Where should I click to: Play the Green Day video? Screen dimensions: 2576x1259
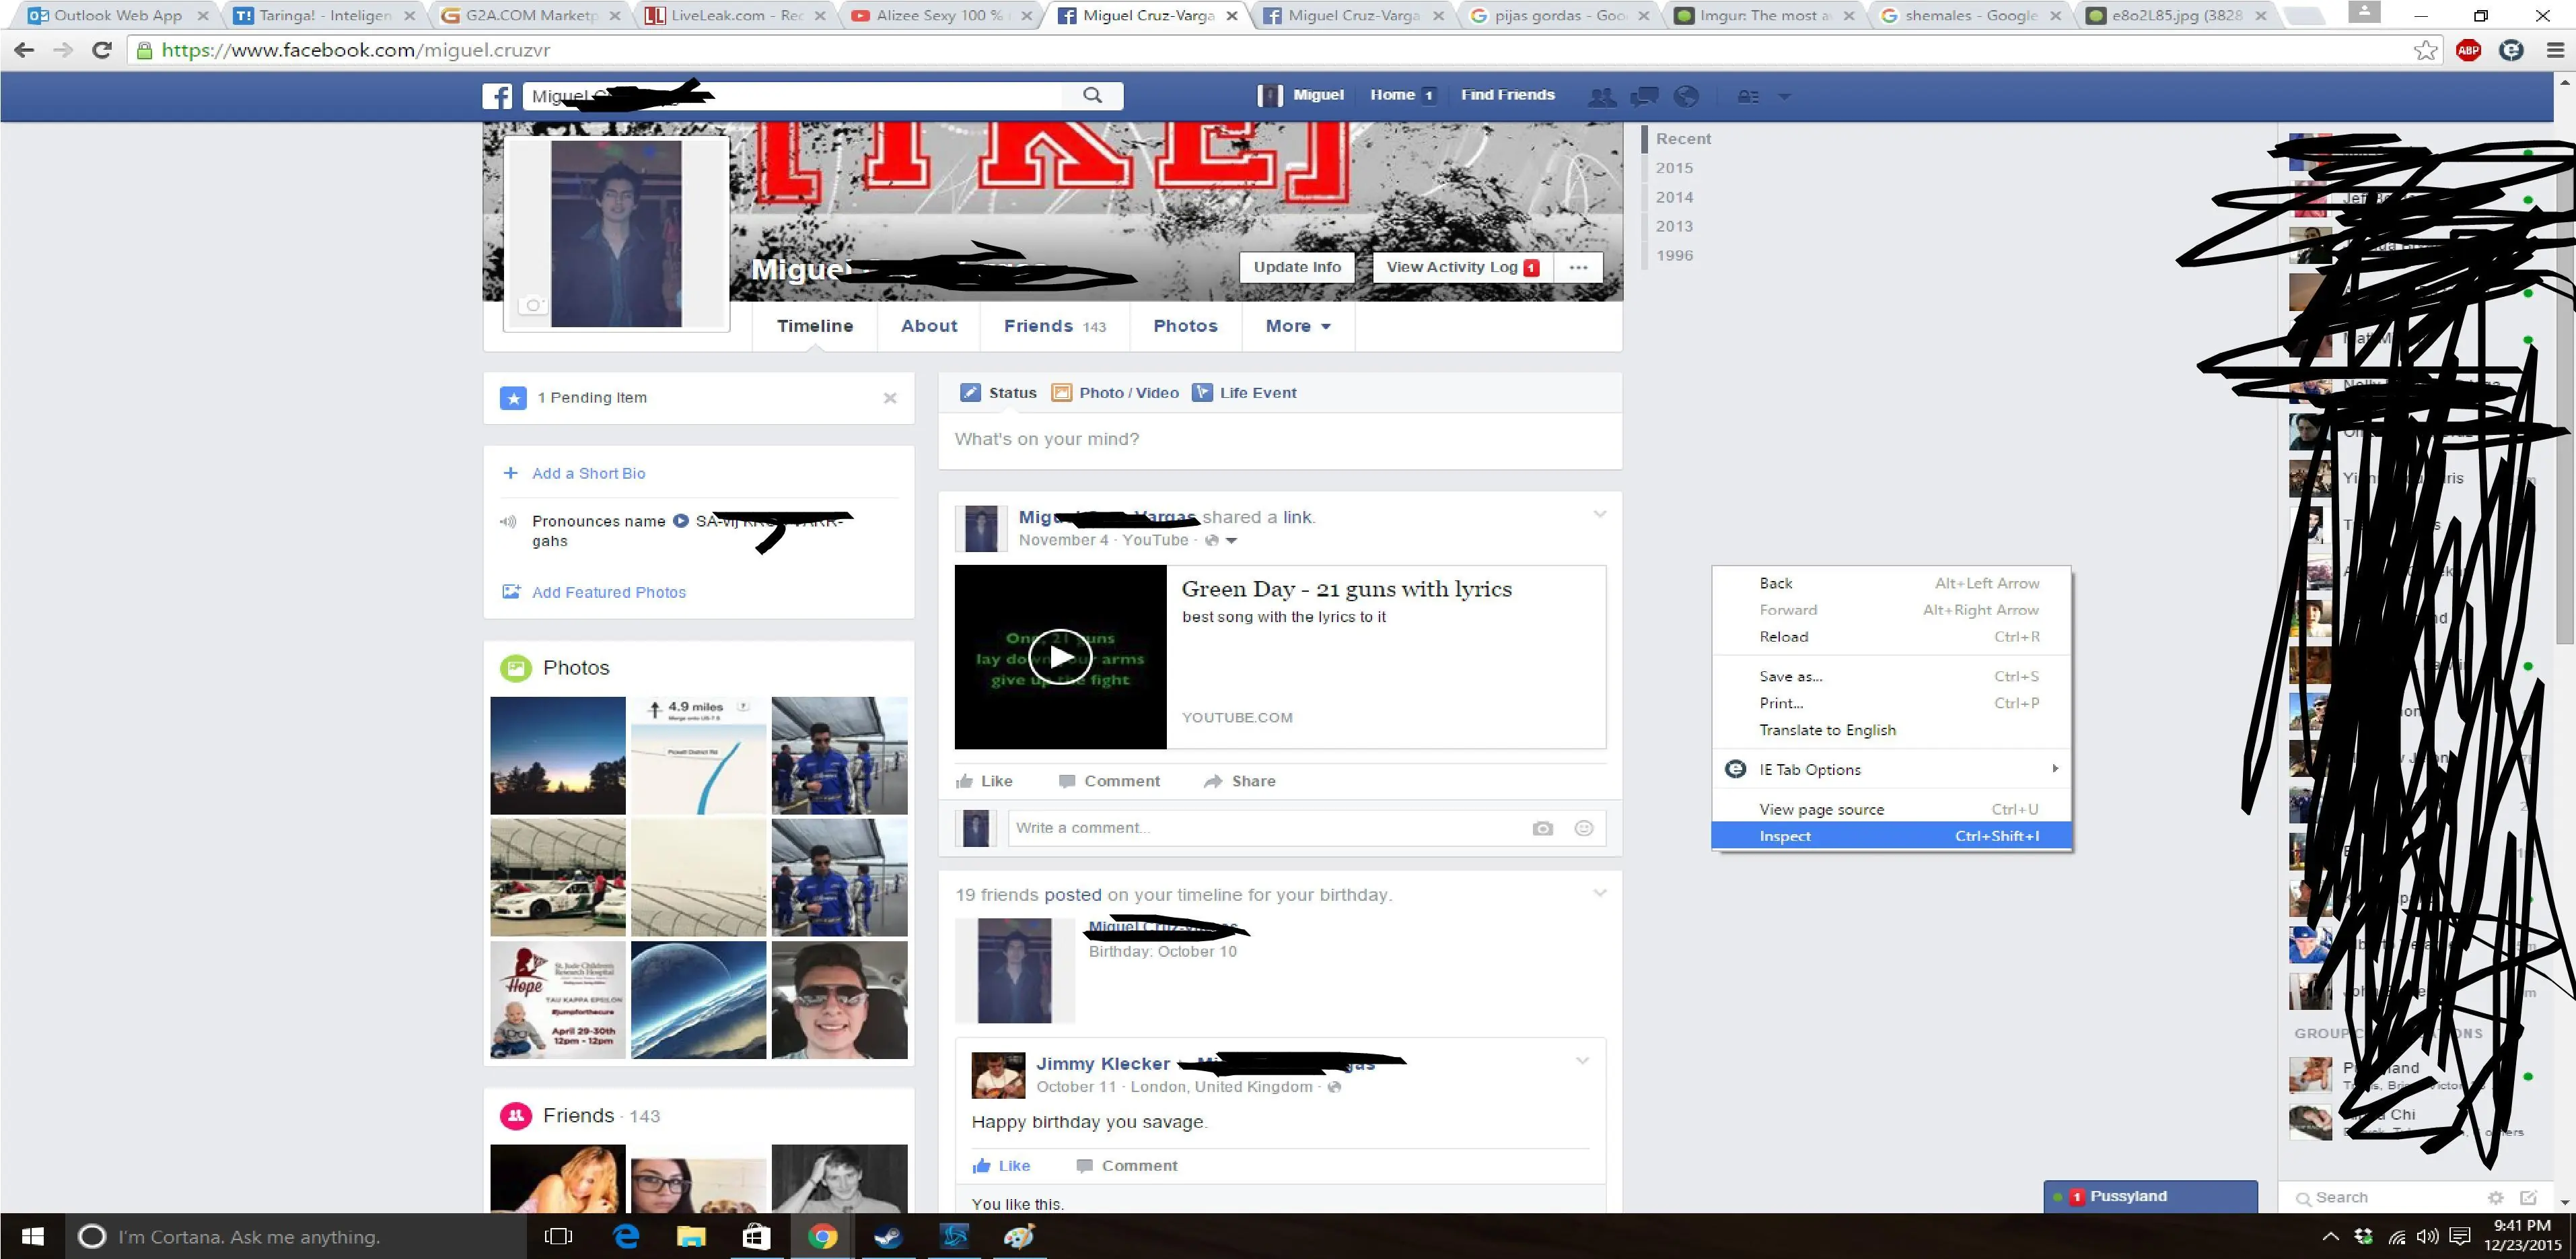pos(1060,656)
